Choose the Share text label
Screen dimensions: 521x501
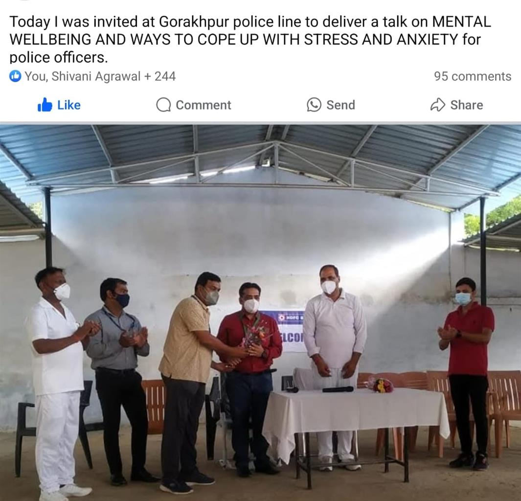467,105
